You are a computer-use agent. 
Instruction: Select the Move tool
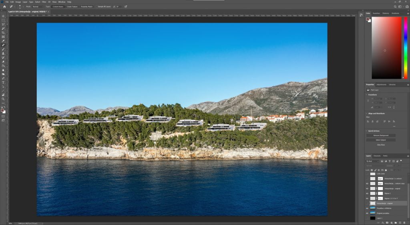coord(3,16)
